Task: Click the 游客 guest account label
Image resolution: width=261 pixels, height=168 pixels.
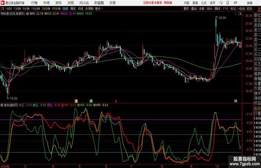Action: pyautogui.click(x=250, y=3)
